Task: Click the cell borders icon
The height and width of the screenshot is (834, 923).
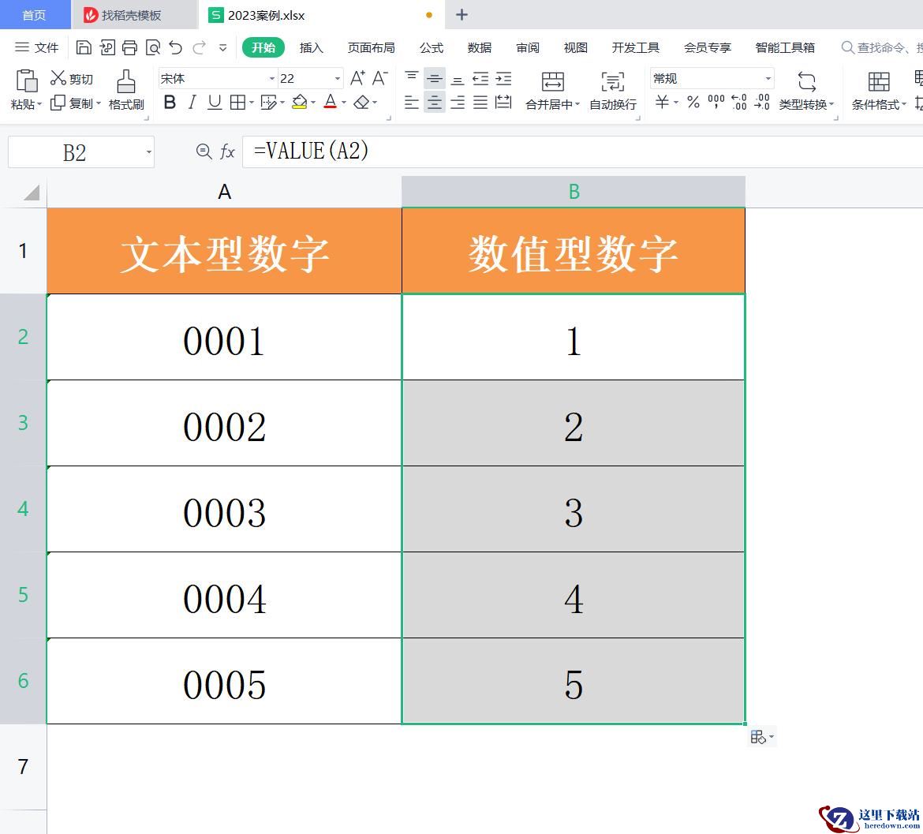Action: [237, 103]
